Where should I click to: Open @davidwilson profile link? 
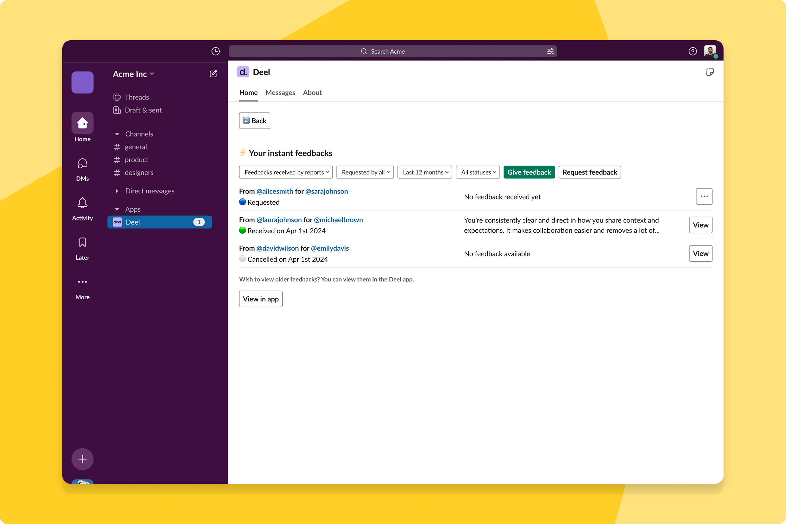click(x=277, y=248)
